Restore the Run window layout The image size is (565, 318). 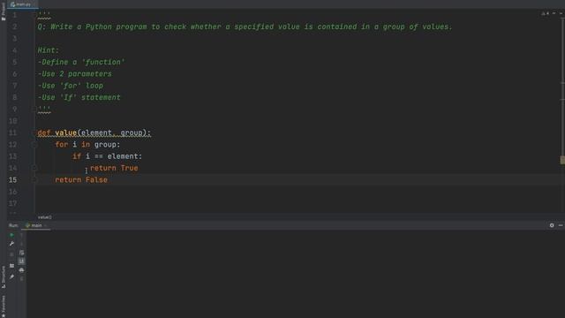[11, 266]
